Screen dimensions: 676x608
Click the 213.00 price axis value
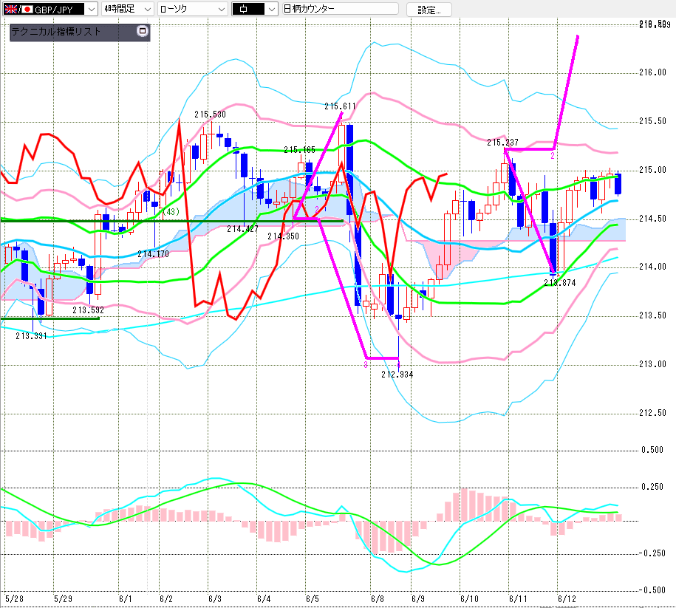652,365
